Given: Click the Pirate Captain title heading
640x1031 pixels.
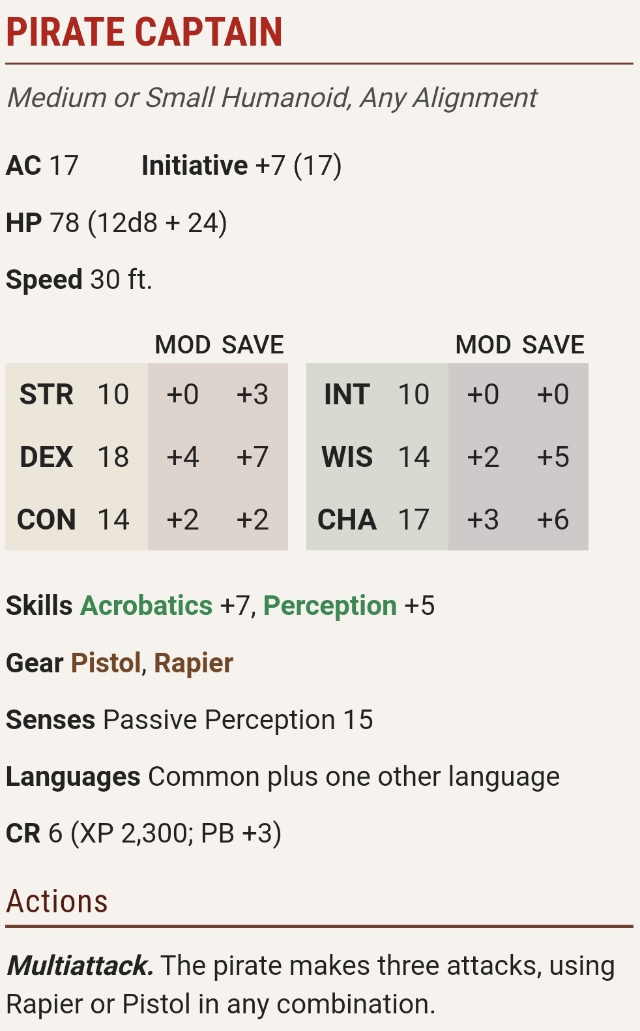Looking at the screenshot, I should pos(145,32).
